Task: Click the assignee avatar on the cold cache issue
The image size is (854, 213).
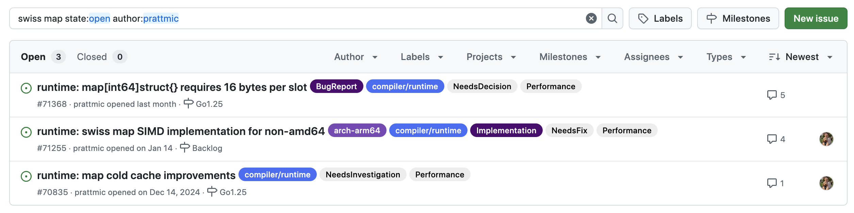Action: pos(826,183)
